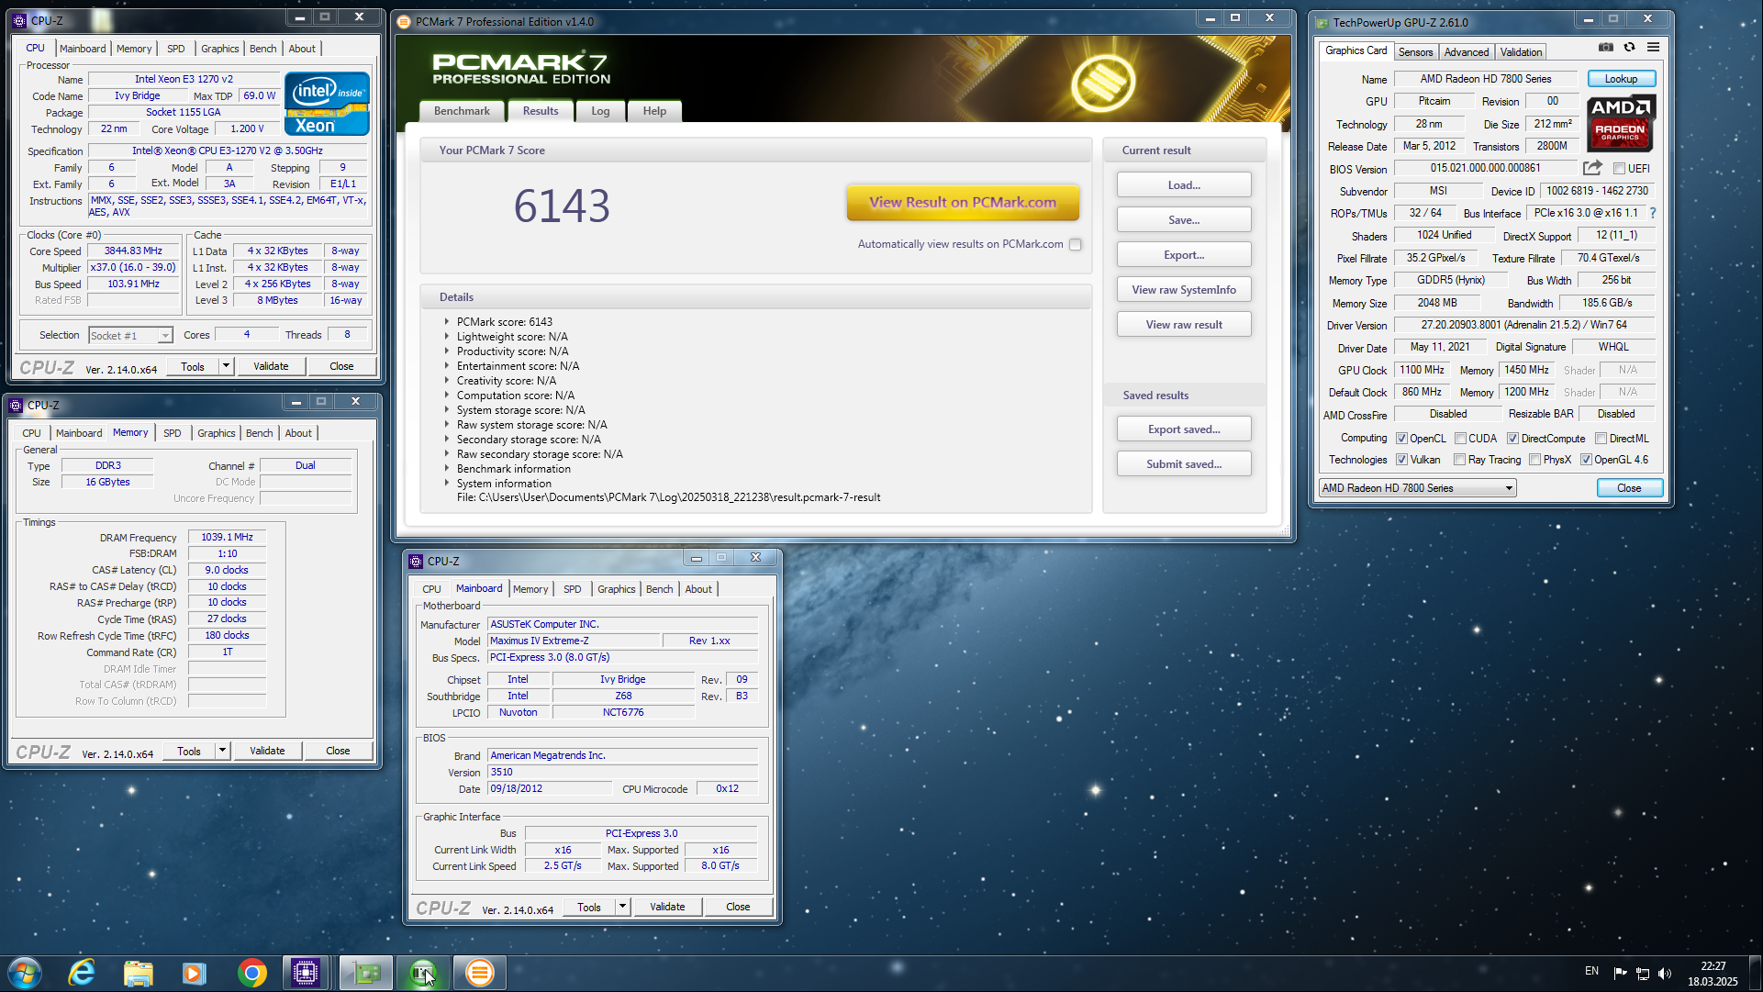Toggle the DirectML checkbox
The height and width of the screenshot is (992, 1763).
click(1601, 439)
